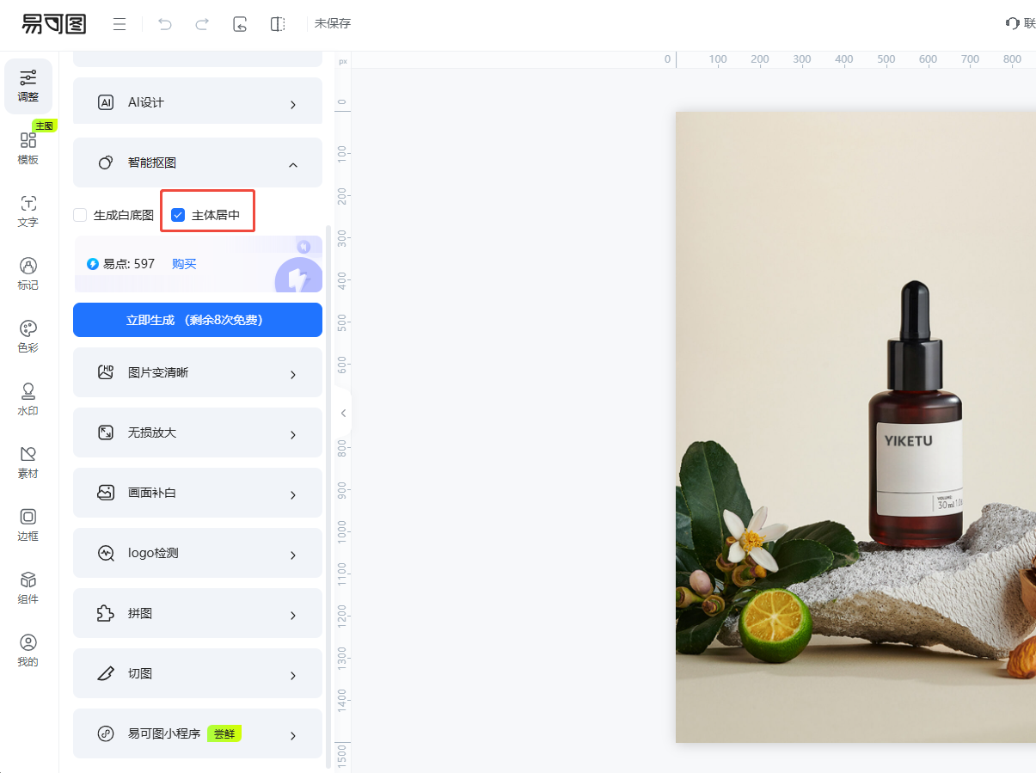
Task: Click the 购买 purchase link
Action: (x=184, y=264)
